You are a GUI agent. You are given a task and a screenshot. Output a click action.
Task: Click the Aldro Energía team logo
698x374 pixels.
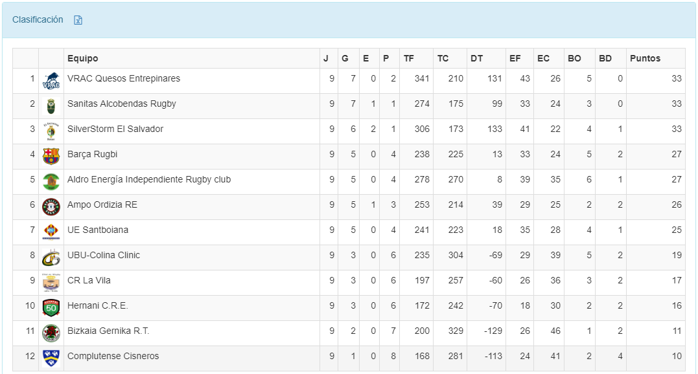(51, 182)
